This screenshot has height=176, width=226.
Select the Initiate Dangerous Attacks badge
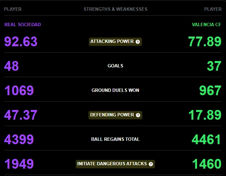click(x=115, y=164)
